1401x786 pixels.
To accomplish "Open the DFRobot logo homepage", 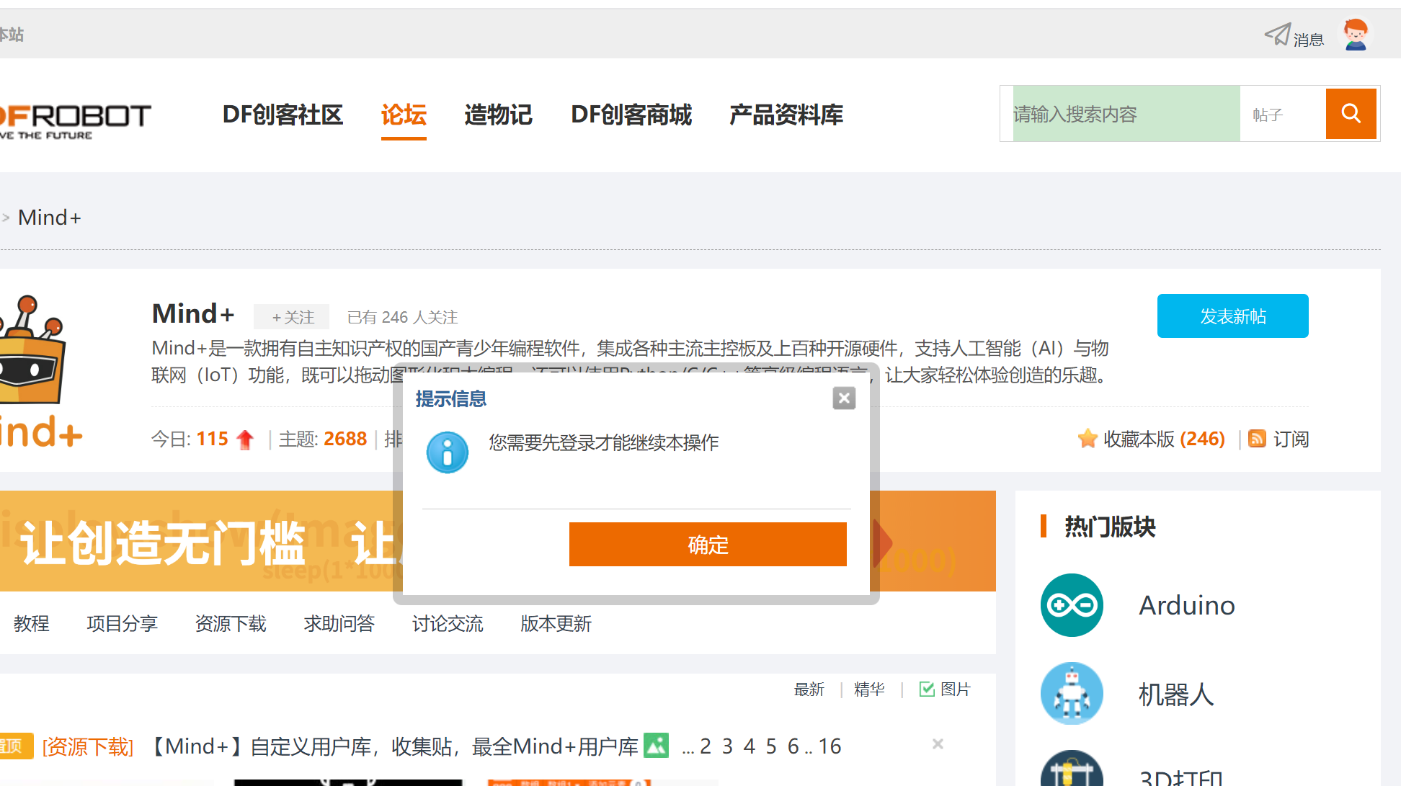I will (x=75, y=120).
